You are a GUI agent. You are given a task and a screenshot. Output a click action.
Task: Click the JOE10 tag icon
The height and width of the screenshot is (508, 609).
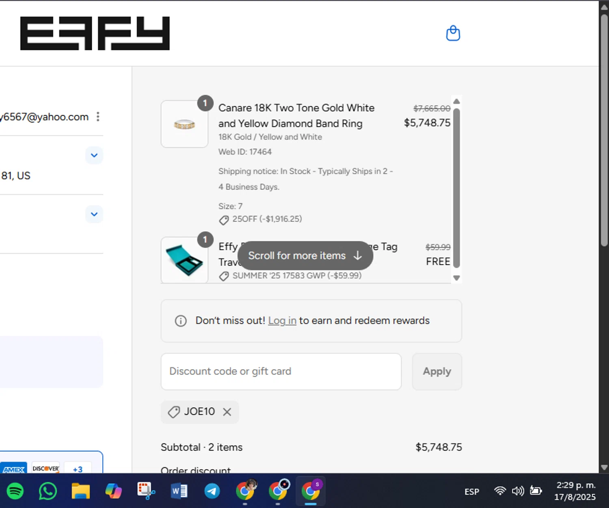174,412
